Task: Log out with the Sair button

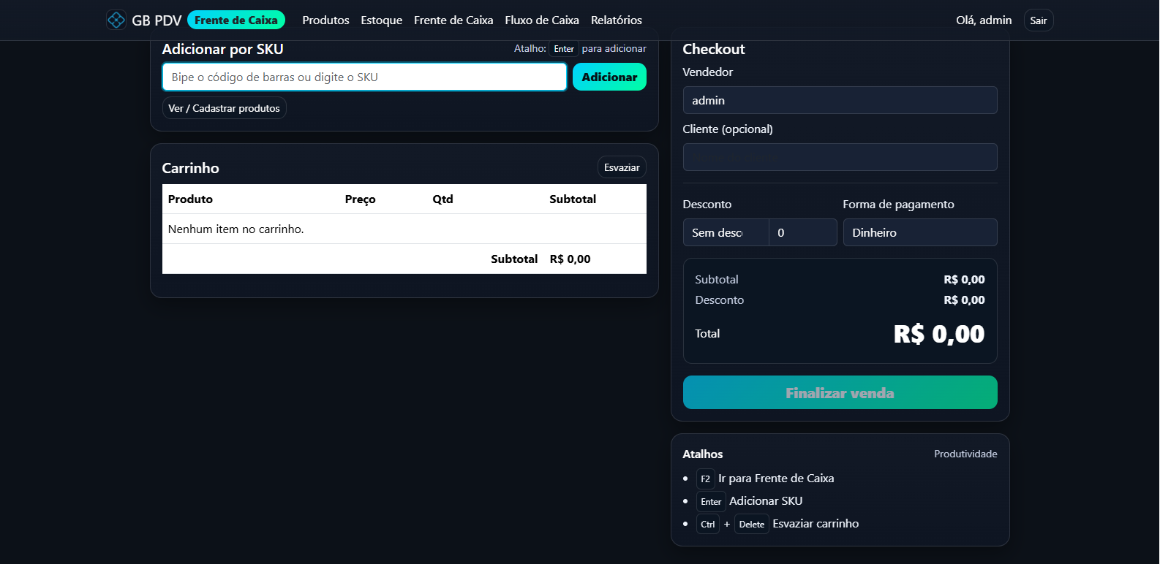Action: coord(1038,20)
